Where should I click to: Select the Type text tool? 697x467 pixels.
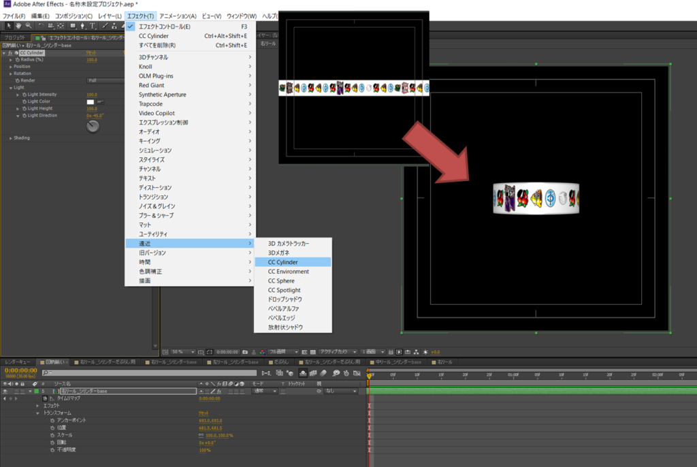coord(93,26)
